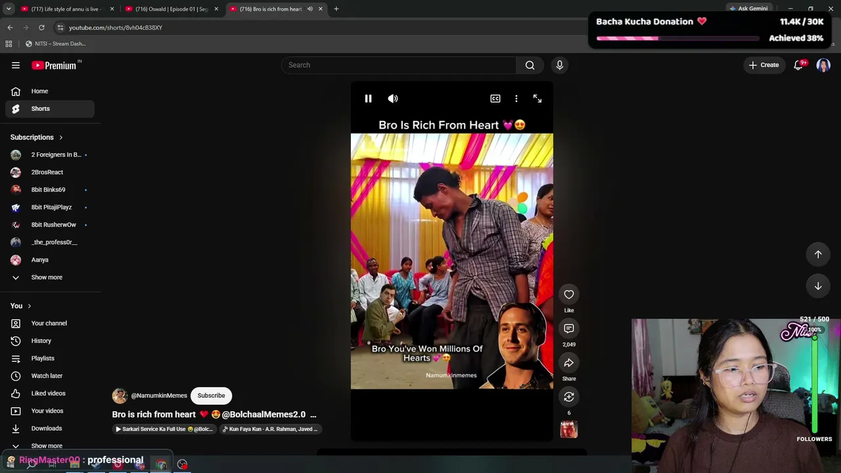The image size is (841, 473).
Task: Share this Short
Action: pos(569,363)
